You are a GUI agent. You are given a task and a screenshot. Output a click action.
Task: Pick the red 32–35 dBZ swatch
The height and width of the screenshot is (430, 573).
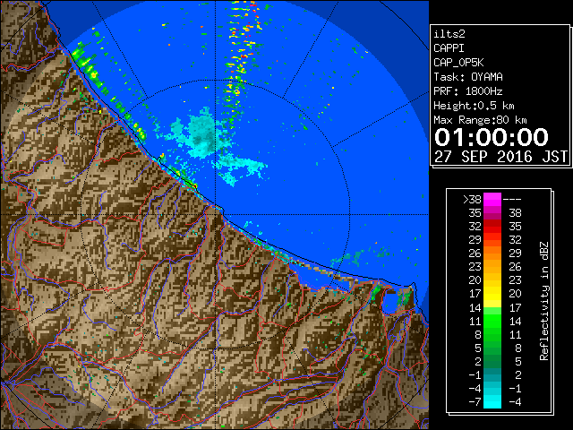pos(492,227)
